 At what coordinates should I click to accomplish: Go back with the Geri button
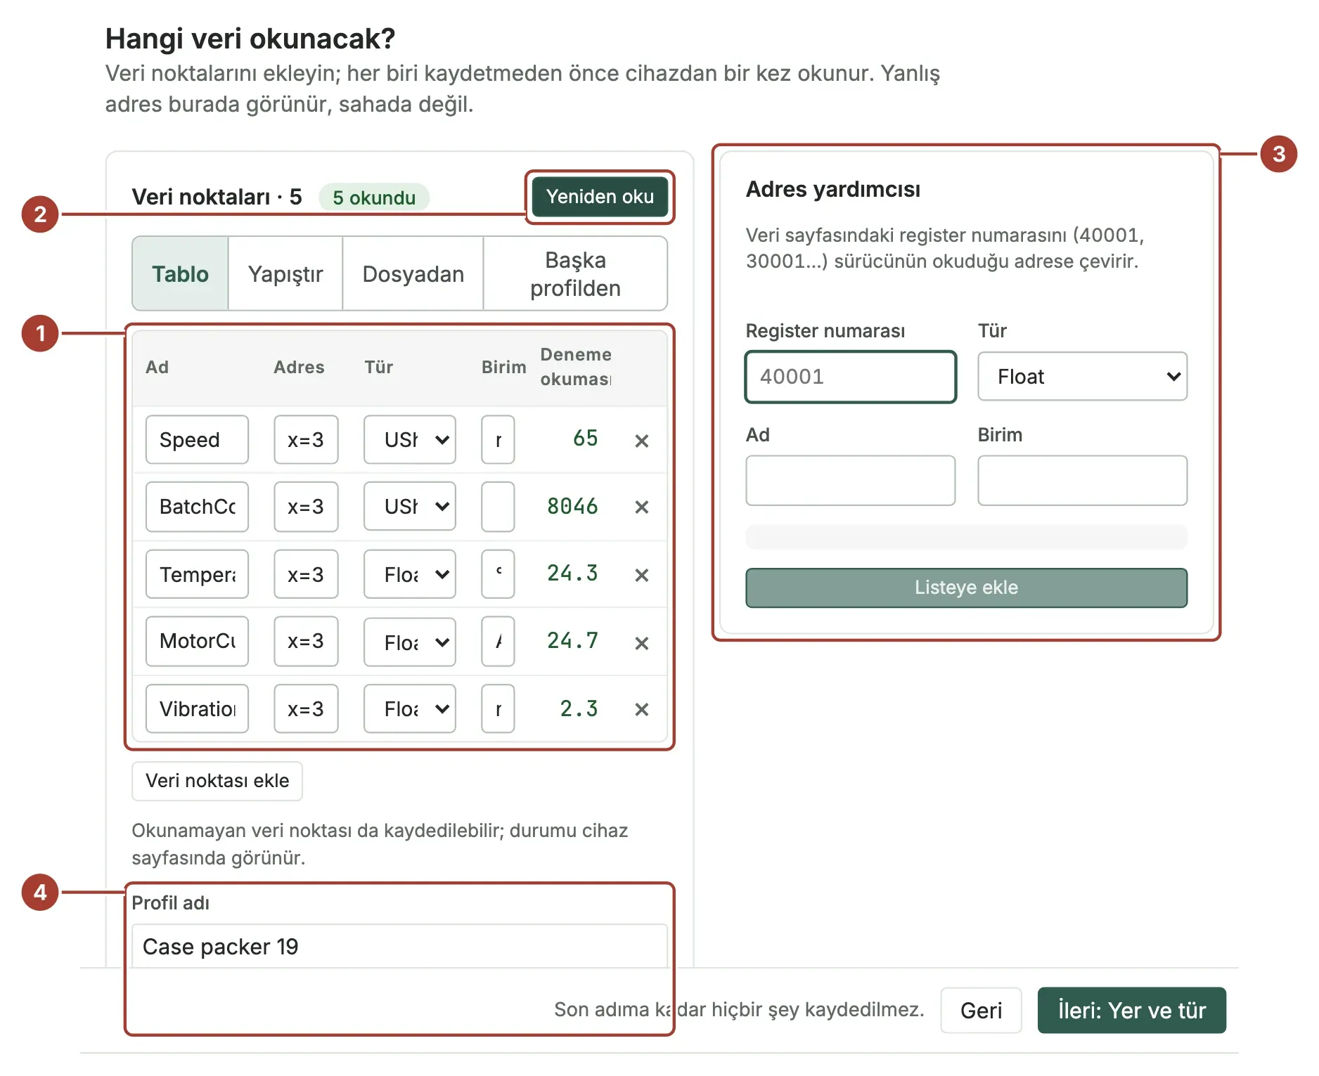pyautogui.click(x=981, y=1011)
